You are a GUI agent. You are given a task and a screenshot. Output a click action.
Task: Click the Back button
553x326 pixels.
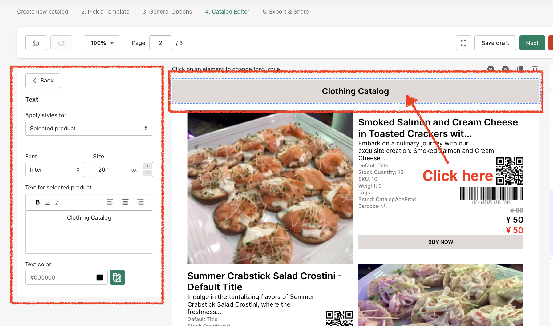(x=43, y=81)
